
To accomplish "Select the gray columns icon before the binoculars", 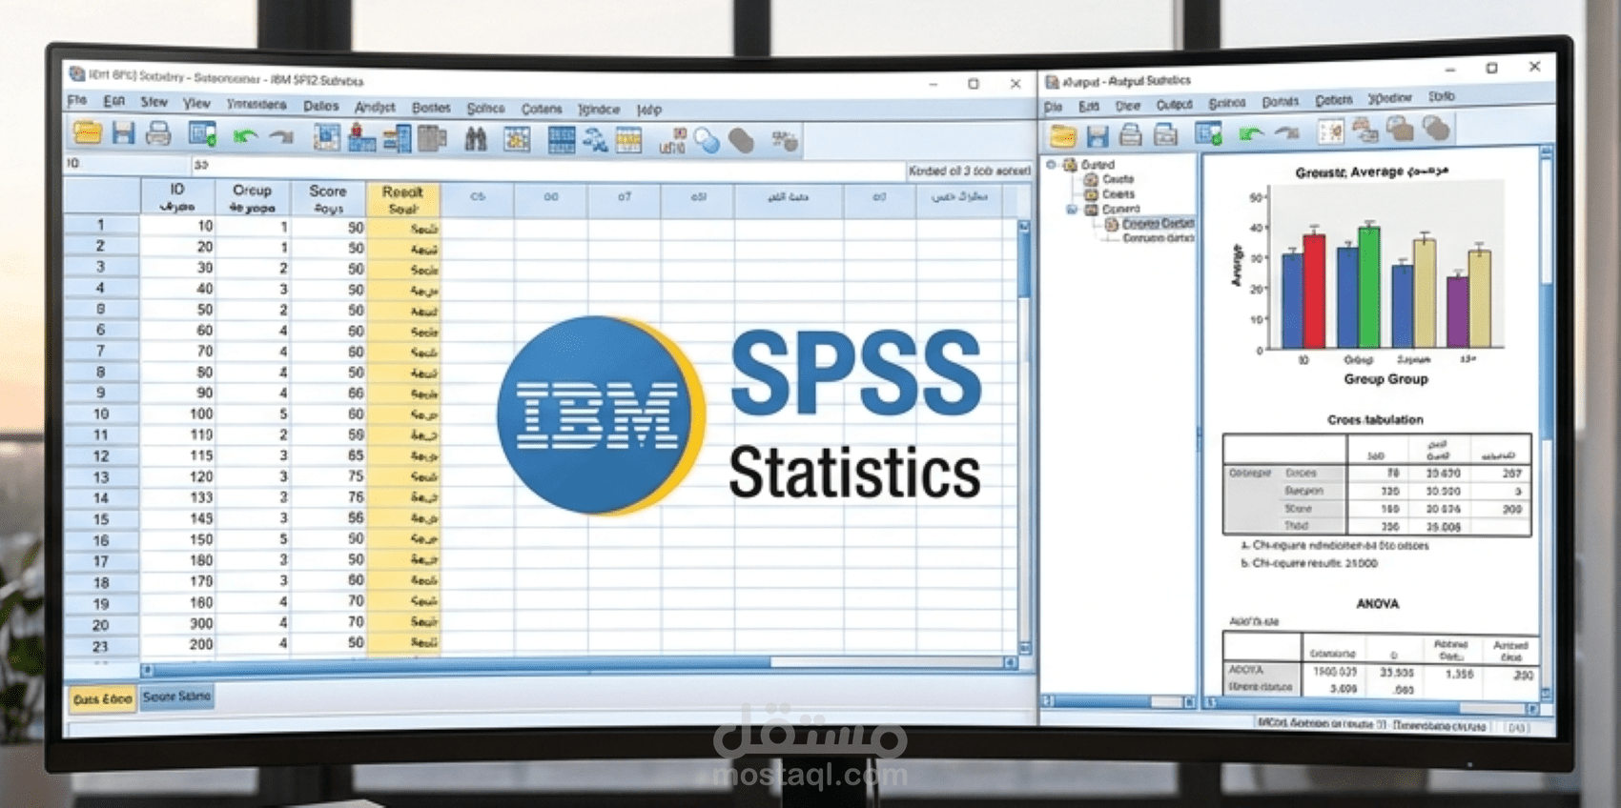I will pos(432,139).
